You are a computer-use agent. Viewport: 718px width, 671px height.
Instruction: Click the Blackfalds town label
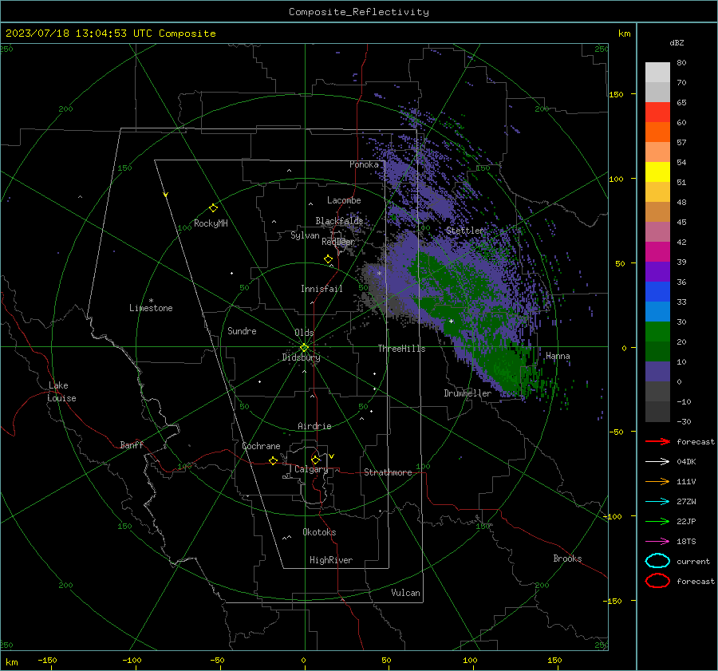pos(339,221)
